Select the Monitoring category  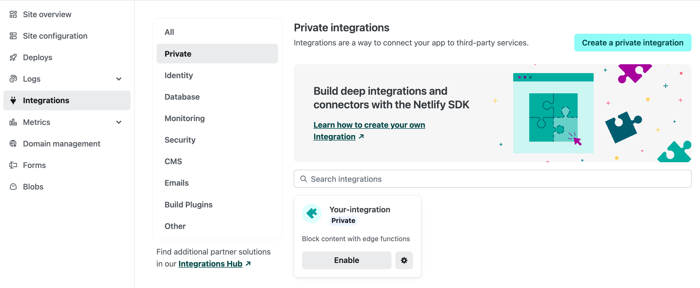coord(217,118)
